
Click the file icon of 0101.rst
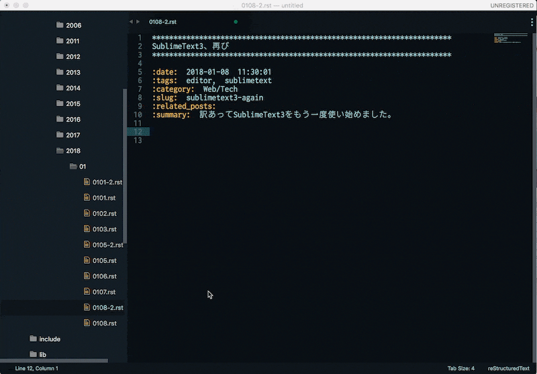point(86,198)
